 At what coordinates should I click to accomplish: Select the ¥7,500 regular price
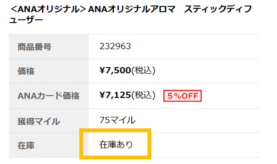(115, 71)
